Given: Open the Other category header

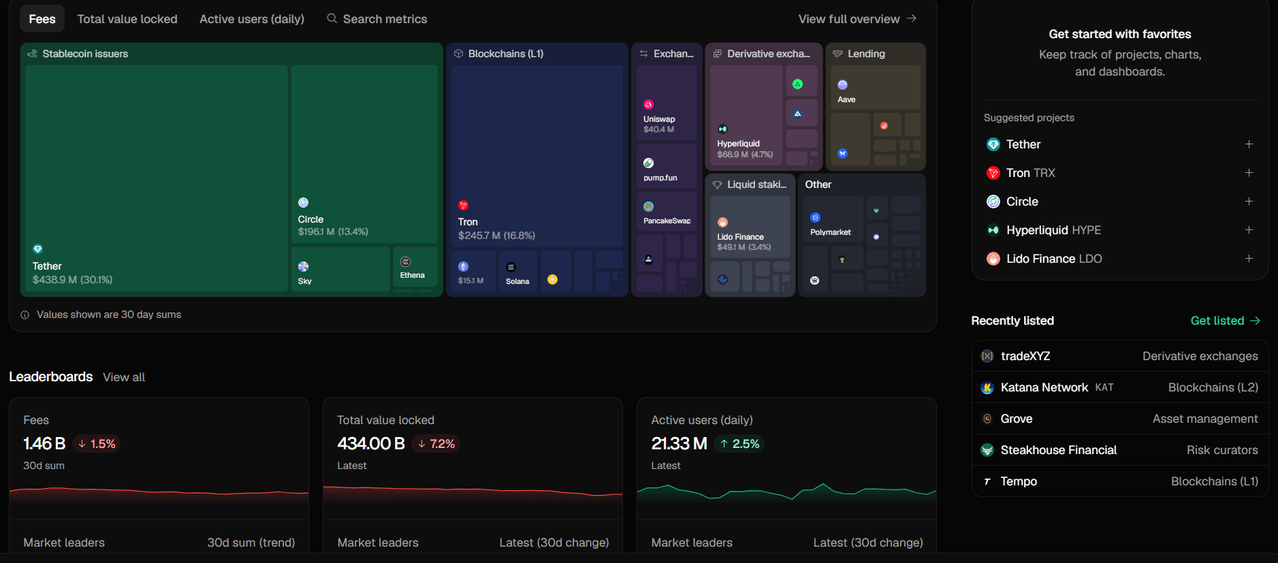Looking at the screenshot, I should pos(818,184).
